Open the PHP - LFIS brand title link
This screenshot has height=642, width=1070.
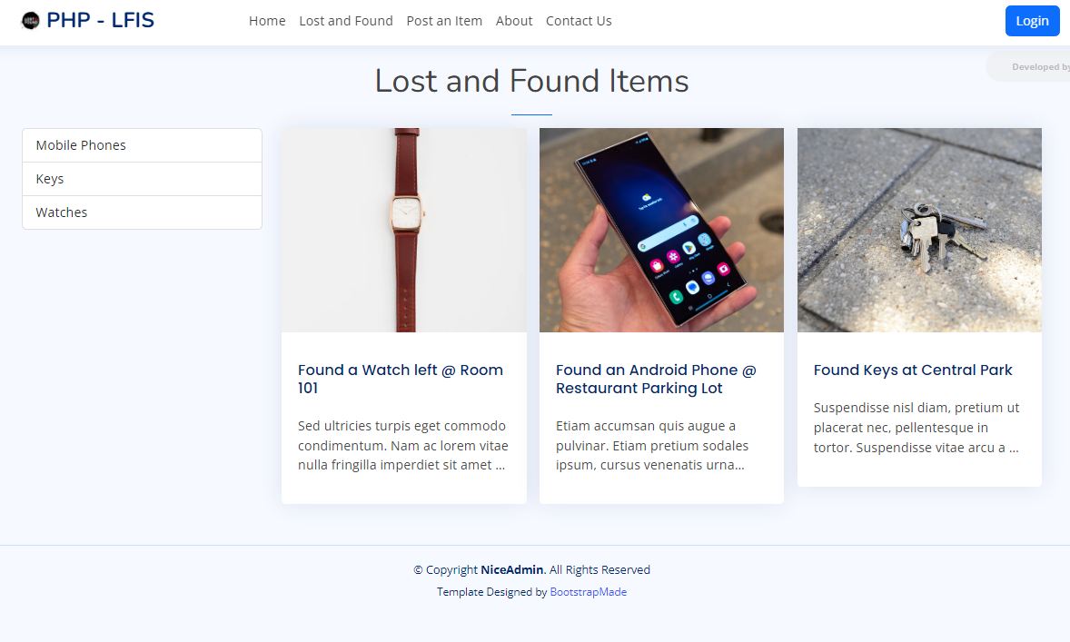pyautogui.click(x=100, y=21)
